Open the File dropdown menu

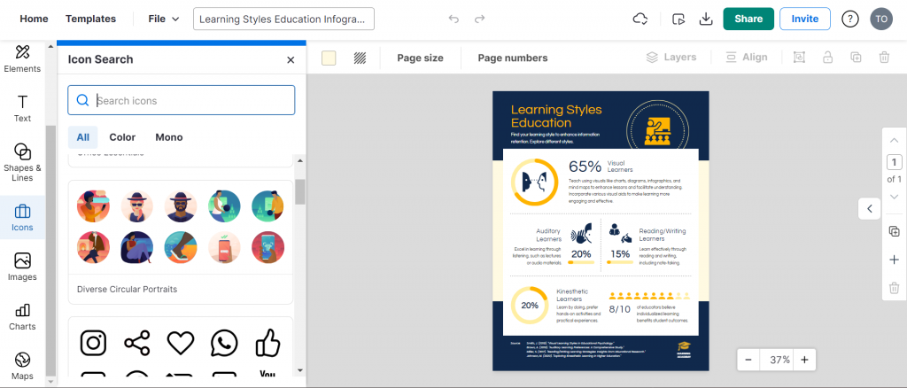164,19
